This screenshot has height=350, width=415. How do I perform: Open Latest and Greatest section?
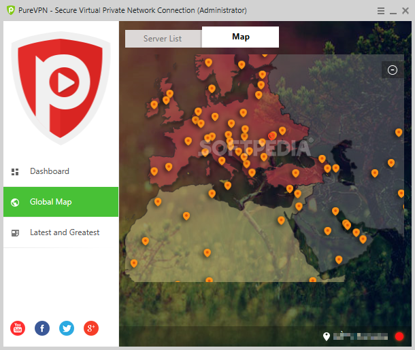click(x=61, y=232)
